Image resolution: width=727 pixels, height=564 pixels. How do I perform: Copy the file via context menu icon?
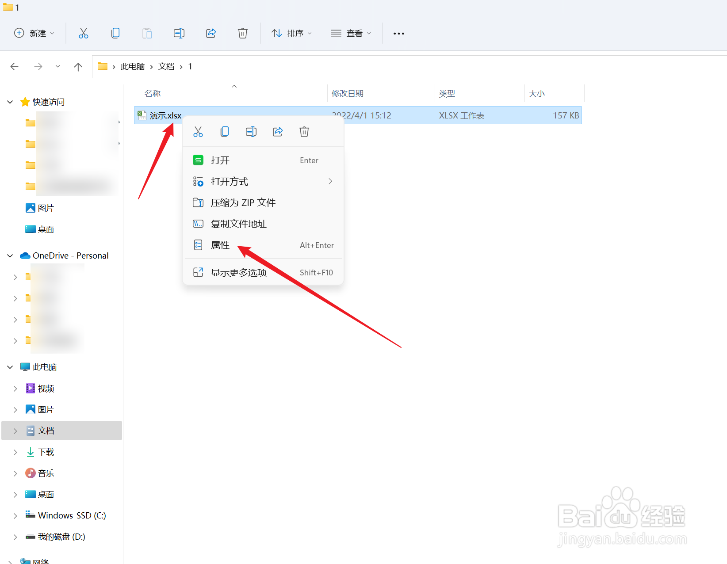click(225, 132)
